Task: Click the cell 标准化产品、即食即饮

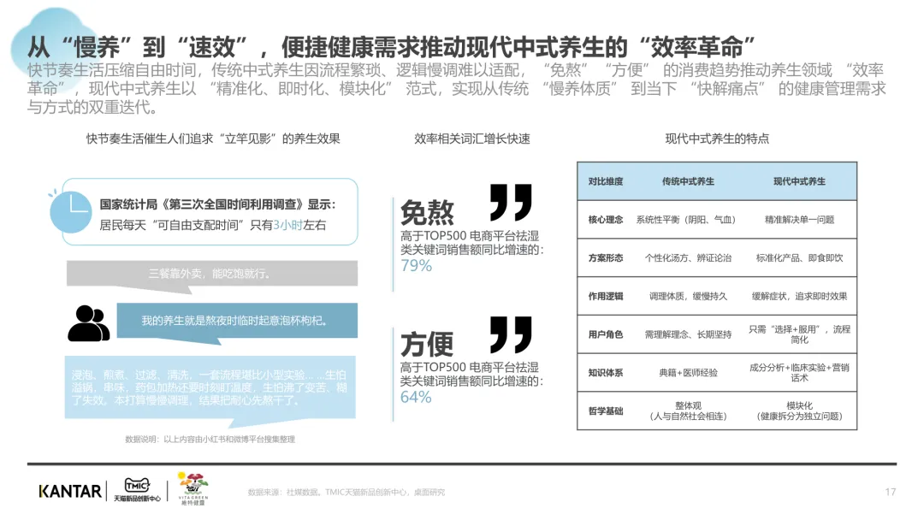Action: (799, 258)
